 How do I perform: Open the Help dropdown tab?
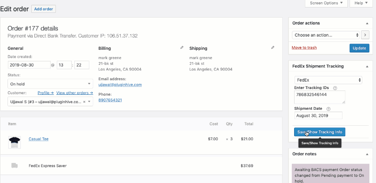[361, 4]
